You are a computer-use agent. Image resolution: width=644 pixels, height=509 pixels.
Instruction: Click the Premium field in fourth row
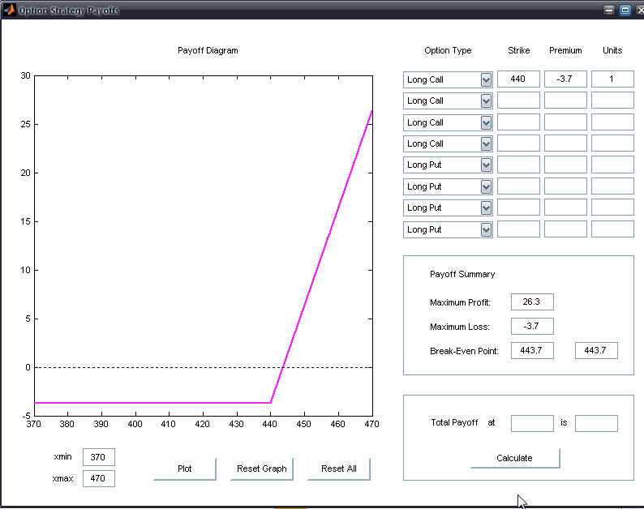pyautogui.click(x=565, y=143)
